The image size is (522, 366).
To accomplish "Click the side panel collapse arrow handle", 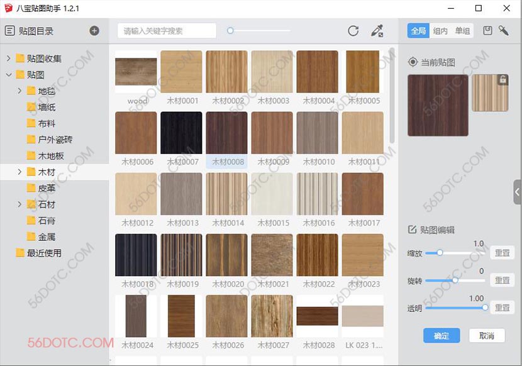I will tap(518, 192).
